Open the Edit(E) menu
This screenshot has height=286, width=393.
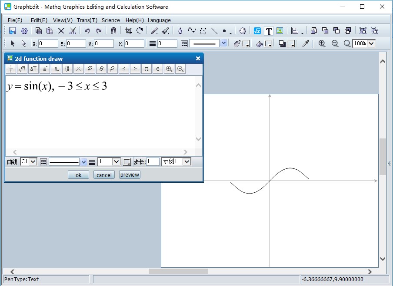tap(39, 20)
